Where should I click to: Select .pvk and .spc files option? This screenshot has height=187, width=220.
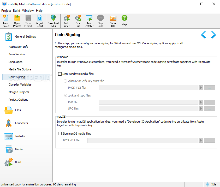[x=66, y=96]
